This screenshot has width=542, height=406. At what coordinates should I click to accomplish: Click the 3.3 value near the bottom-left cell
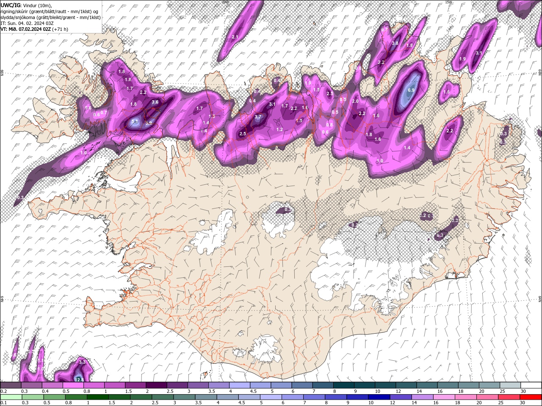tap(82, 362)
